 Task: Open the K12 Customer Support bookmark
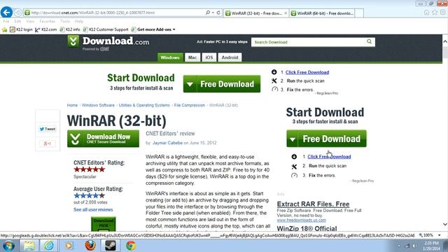[x=106, y=29]
